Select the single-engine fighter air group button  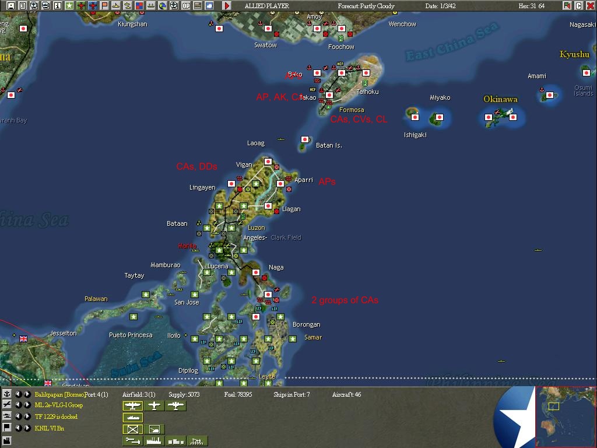[154, 406]
